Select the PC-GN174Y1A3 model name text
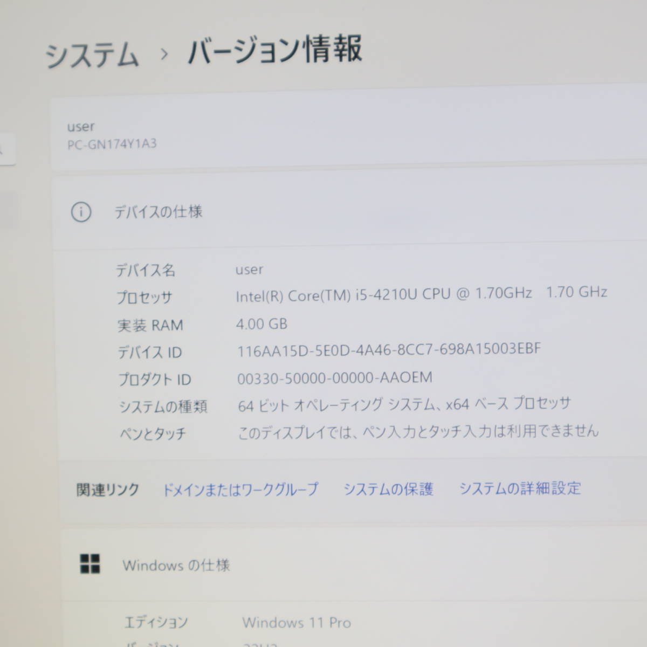This screenshot has height=647, width=647. point(112,144)
